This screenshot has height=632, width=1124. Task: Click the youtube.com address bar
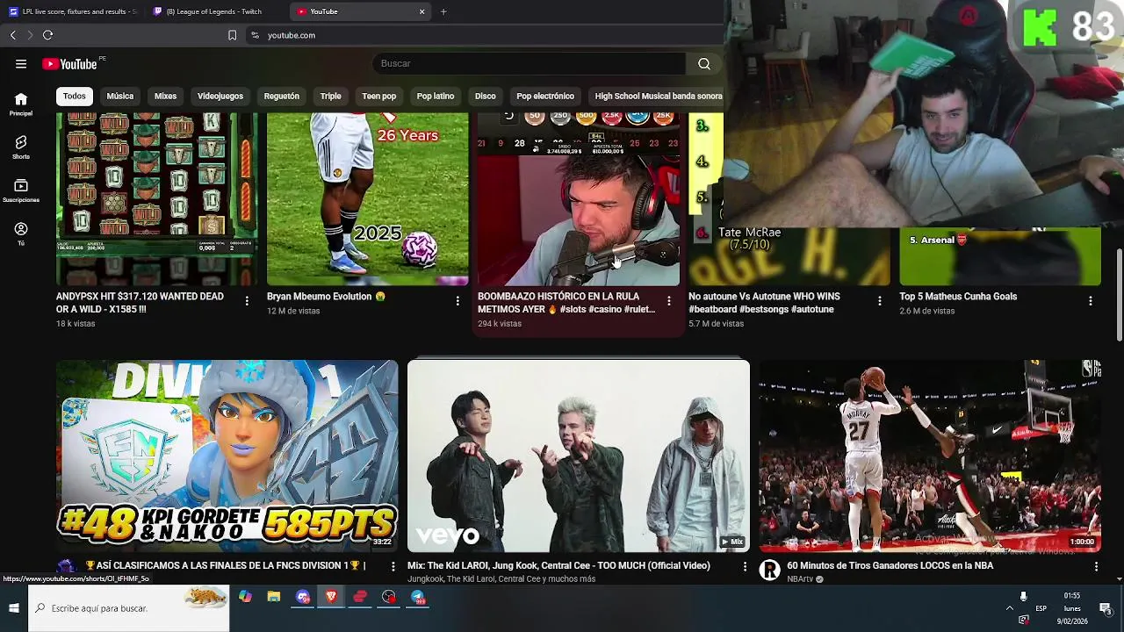click(483, 35)
